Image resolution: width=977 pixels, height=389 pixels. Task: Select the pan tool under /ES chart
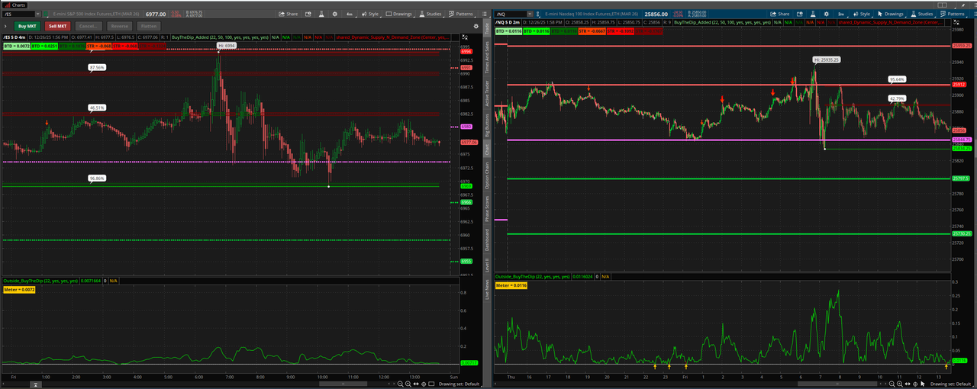coord(416,384)
